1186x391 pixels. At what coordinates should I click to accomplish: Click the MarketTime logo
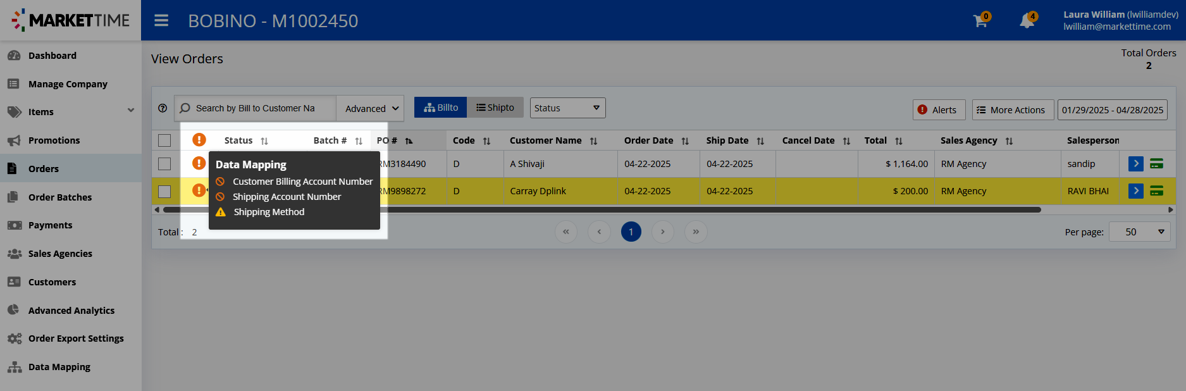pos(71,20)
